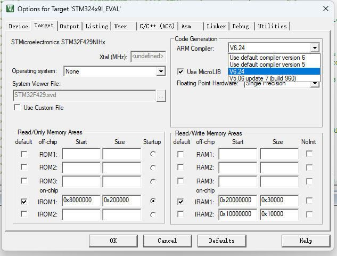Screen dimensions: 337x256
Task: Select the ROM1 Startup radio button
Action: [x=153, y=154]
